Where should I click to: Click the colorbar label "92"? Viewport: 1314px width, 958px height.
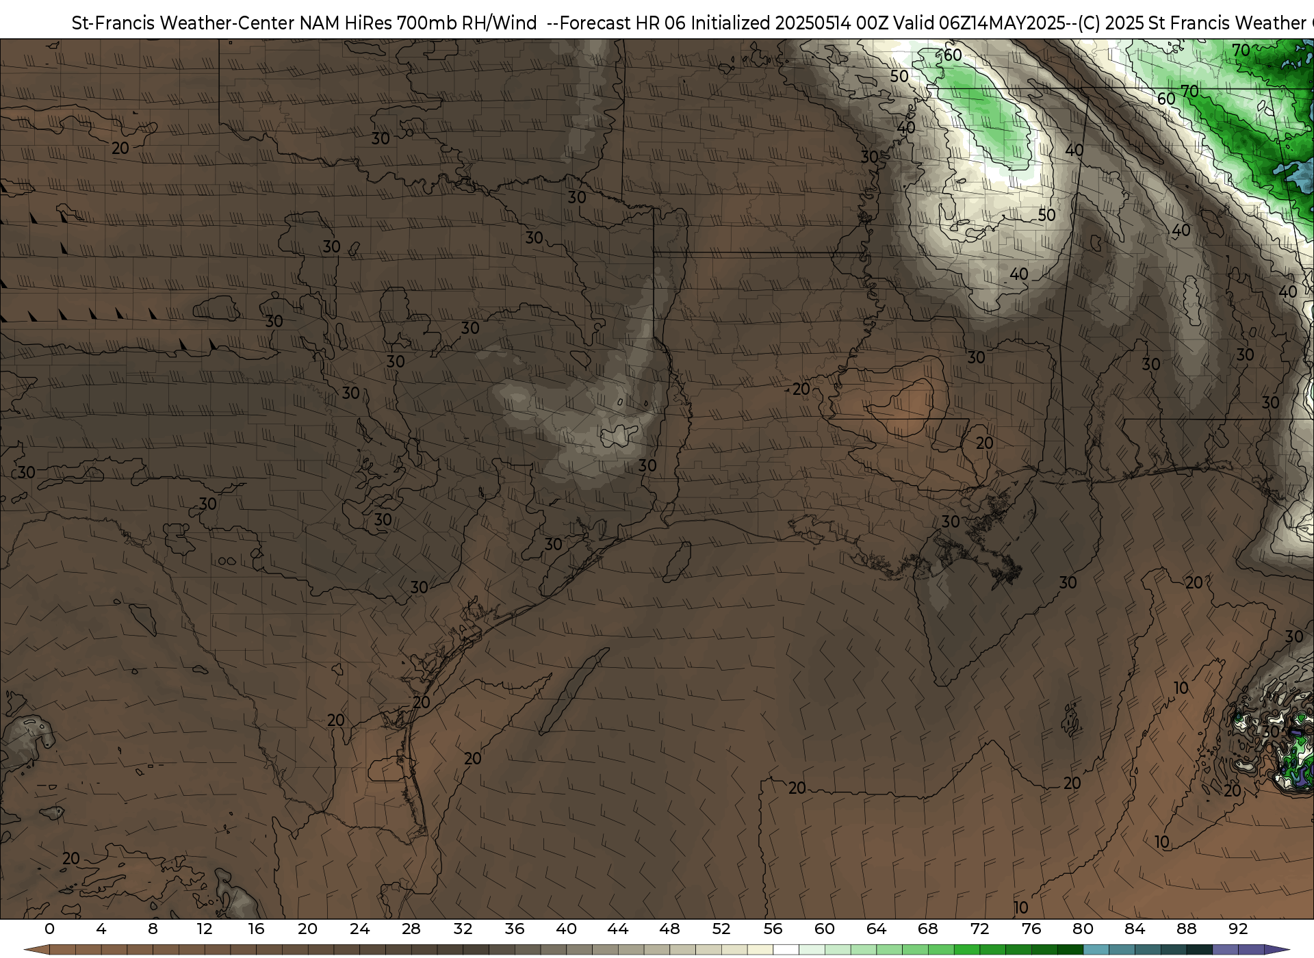pos(1238,929)
